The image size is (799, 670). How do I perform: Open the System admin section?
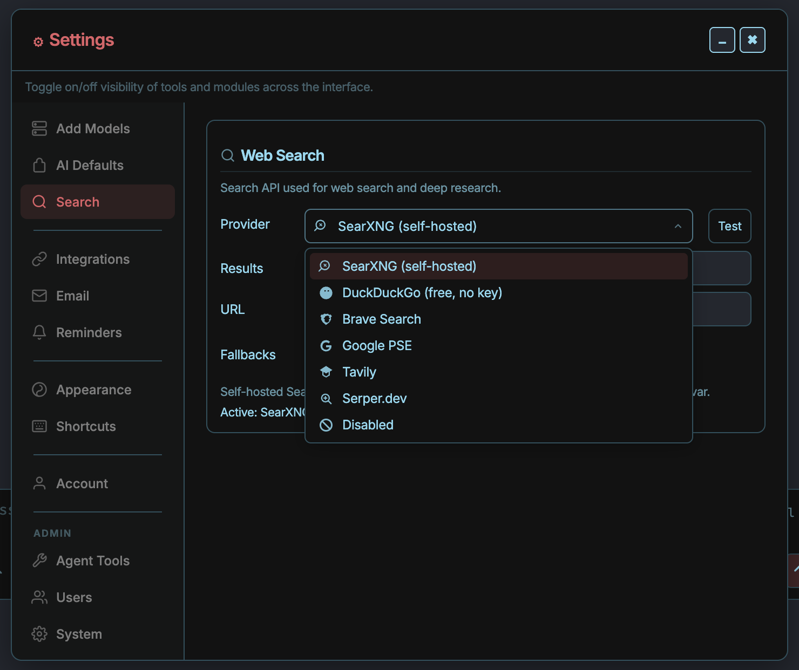(x=97, y=634)
